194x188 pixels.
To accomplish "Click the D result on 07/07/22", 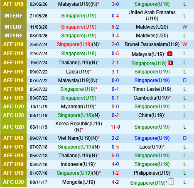I will (x=185, y=81).
